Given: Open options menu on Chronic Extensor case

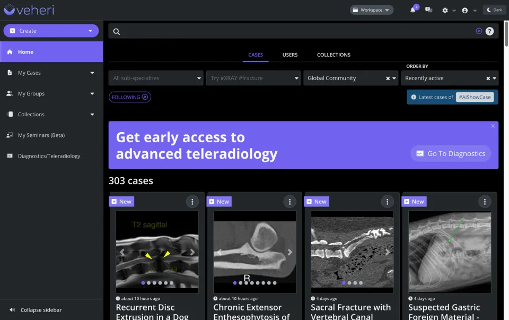Looking at the screenshot, I should point(290,202).
